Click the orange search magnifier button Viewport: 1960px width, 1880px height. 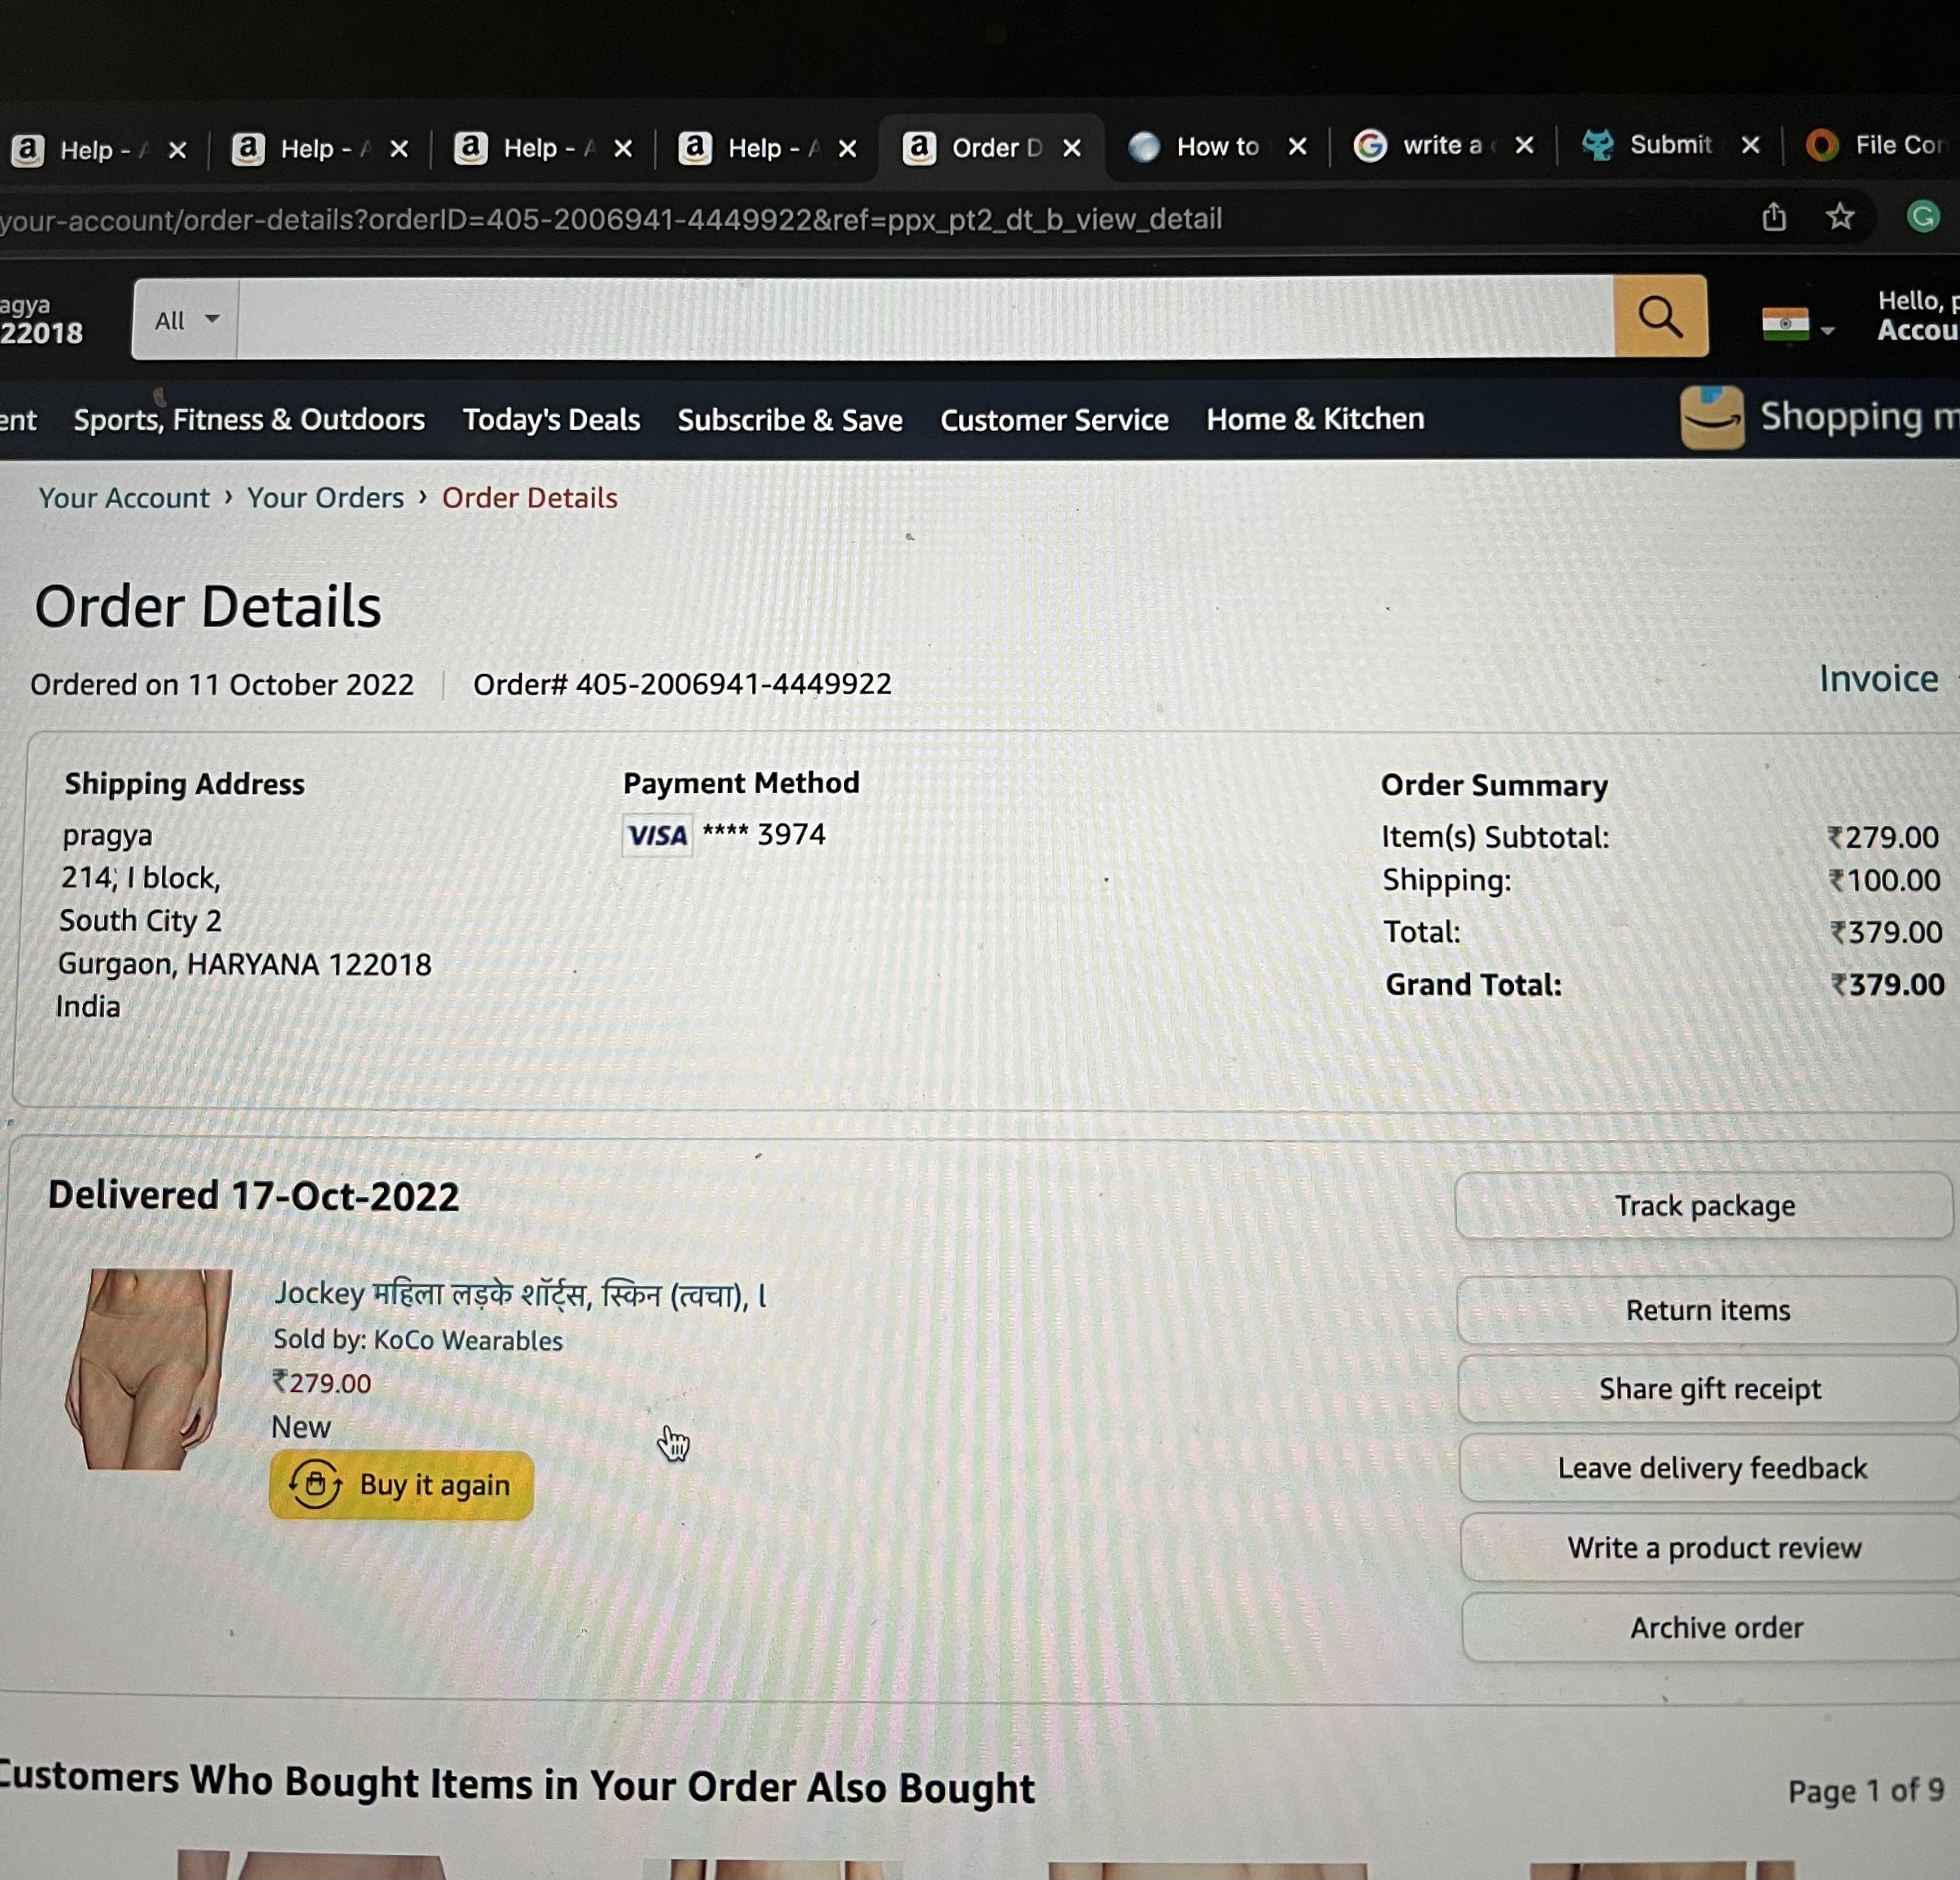pos(1660,317)
